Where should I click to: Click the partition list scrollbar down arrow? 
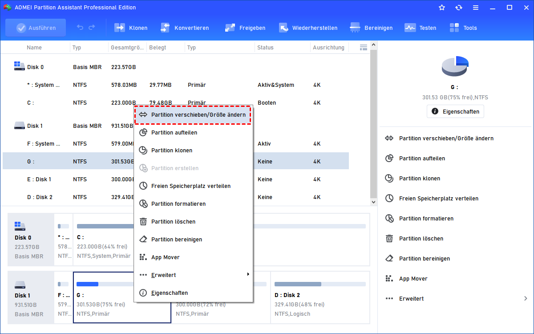point(374,202)
